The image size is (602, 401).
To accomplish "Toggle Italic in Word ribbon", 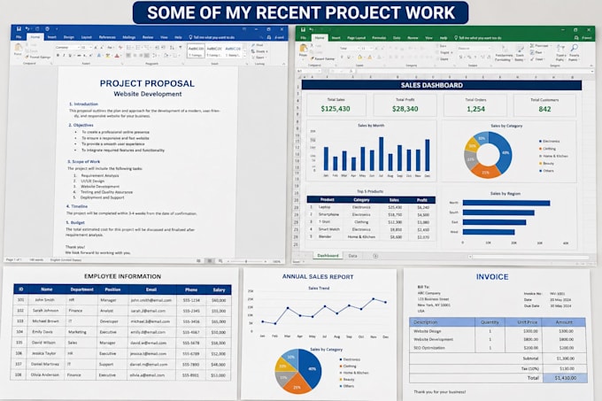I will click(64, 56).
